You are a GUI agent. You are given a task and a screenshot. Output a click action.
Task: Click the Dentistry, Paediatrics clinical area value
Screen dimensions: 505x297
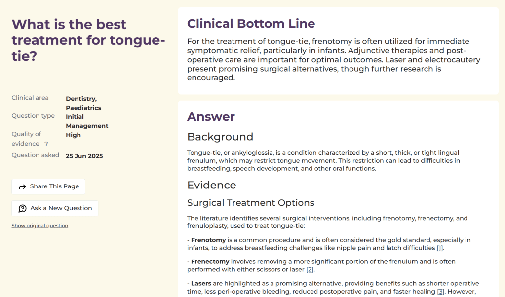tap(83, 103)
